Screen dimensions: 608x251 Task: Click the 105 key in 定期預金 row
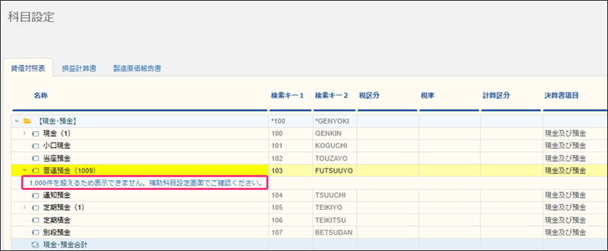[277, 207]
